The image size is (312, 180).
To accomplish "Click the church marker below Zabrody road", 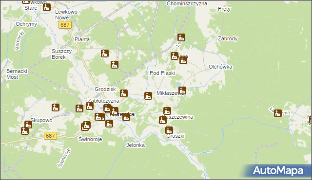I will (x=181, y=37).
